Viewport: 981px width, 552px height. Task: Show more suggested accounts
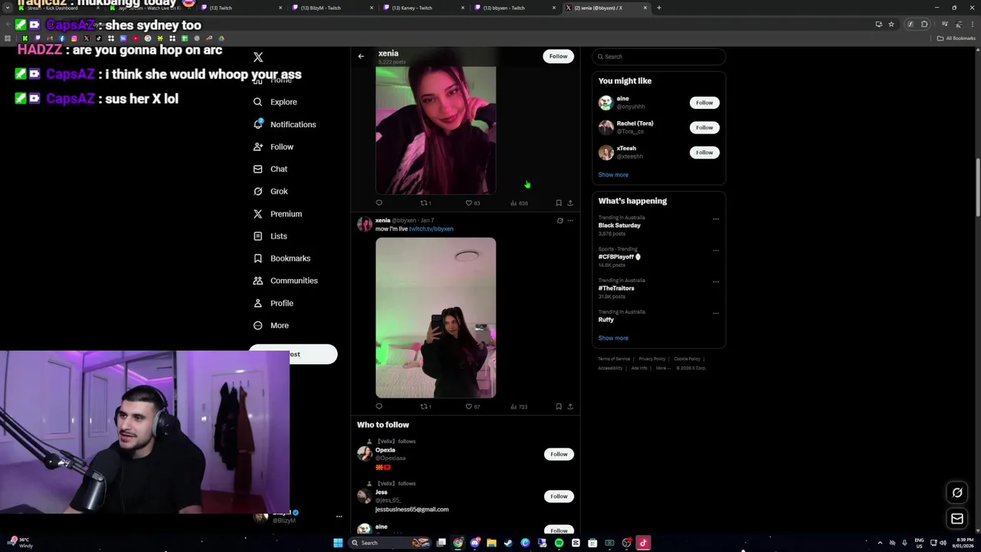613,175
